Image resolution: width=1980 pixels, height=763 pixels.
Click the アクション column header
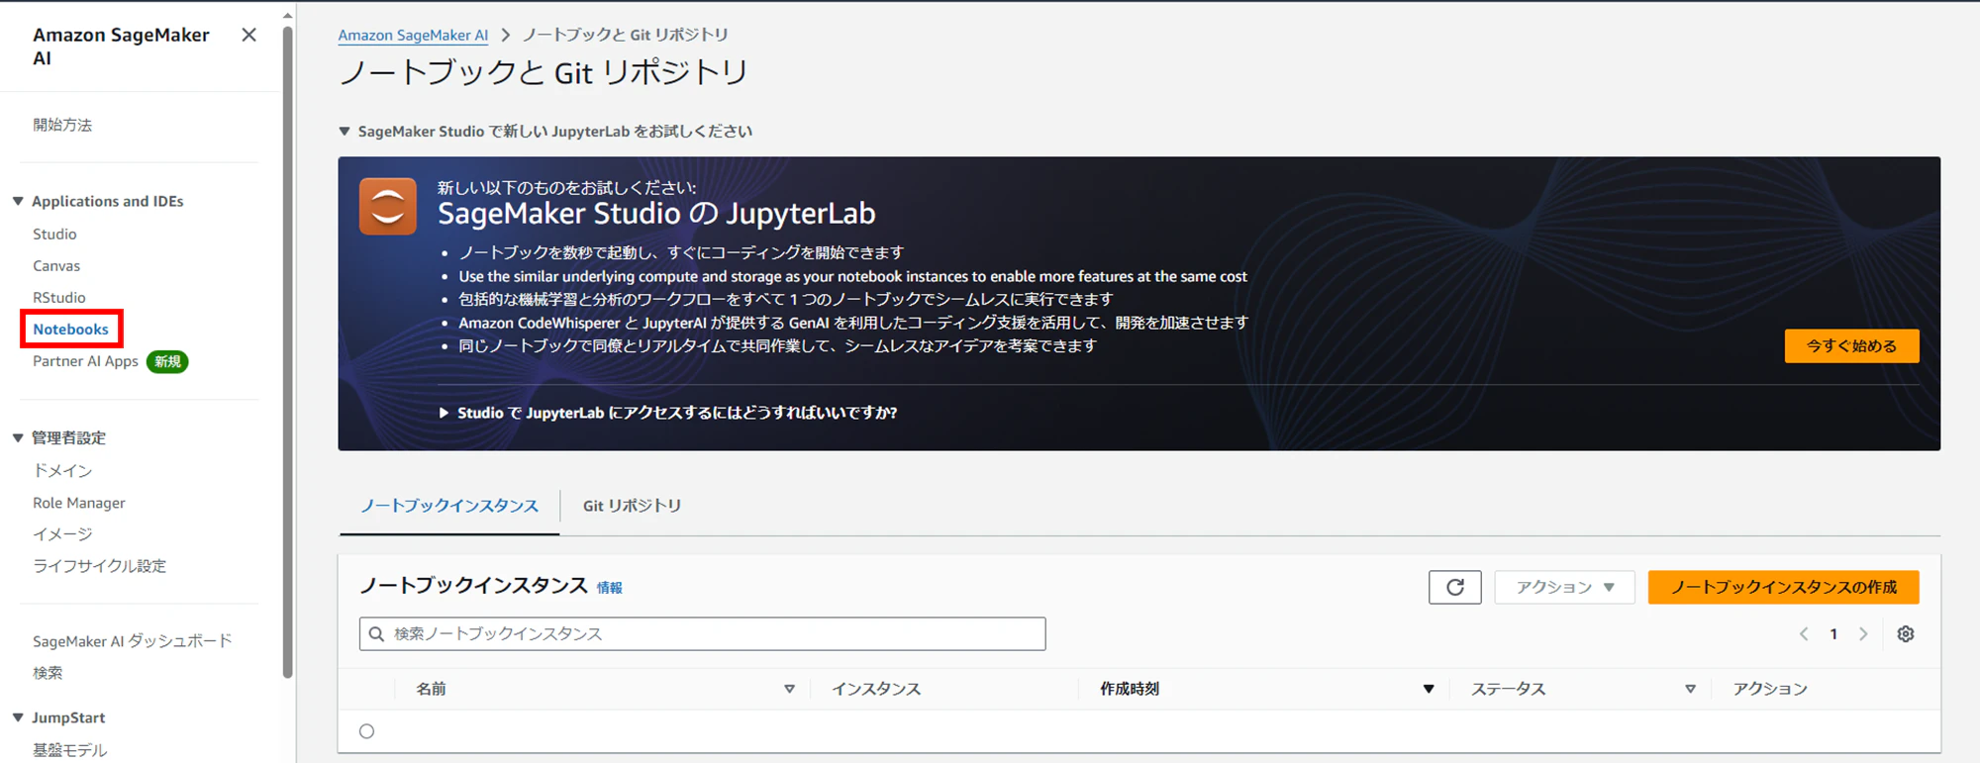[x=1770, y=689]
